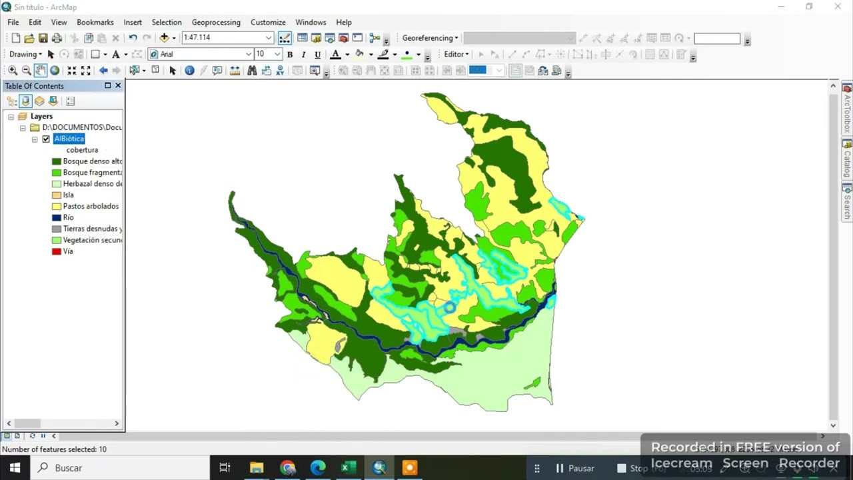Choose the Select Features tool
This screenshot has height=480, width=853.
point(135,71)
